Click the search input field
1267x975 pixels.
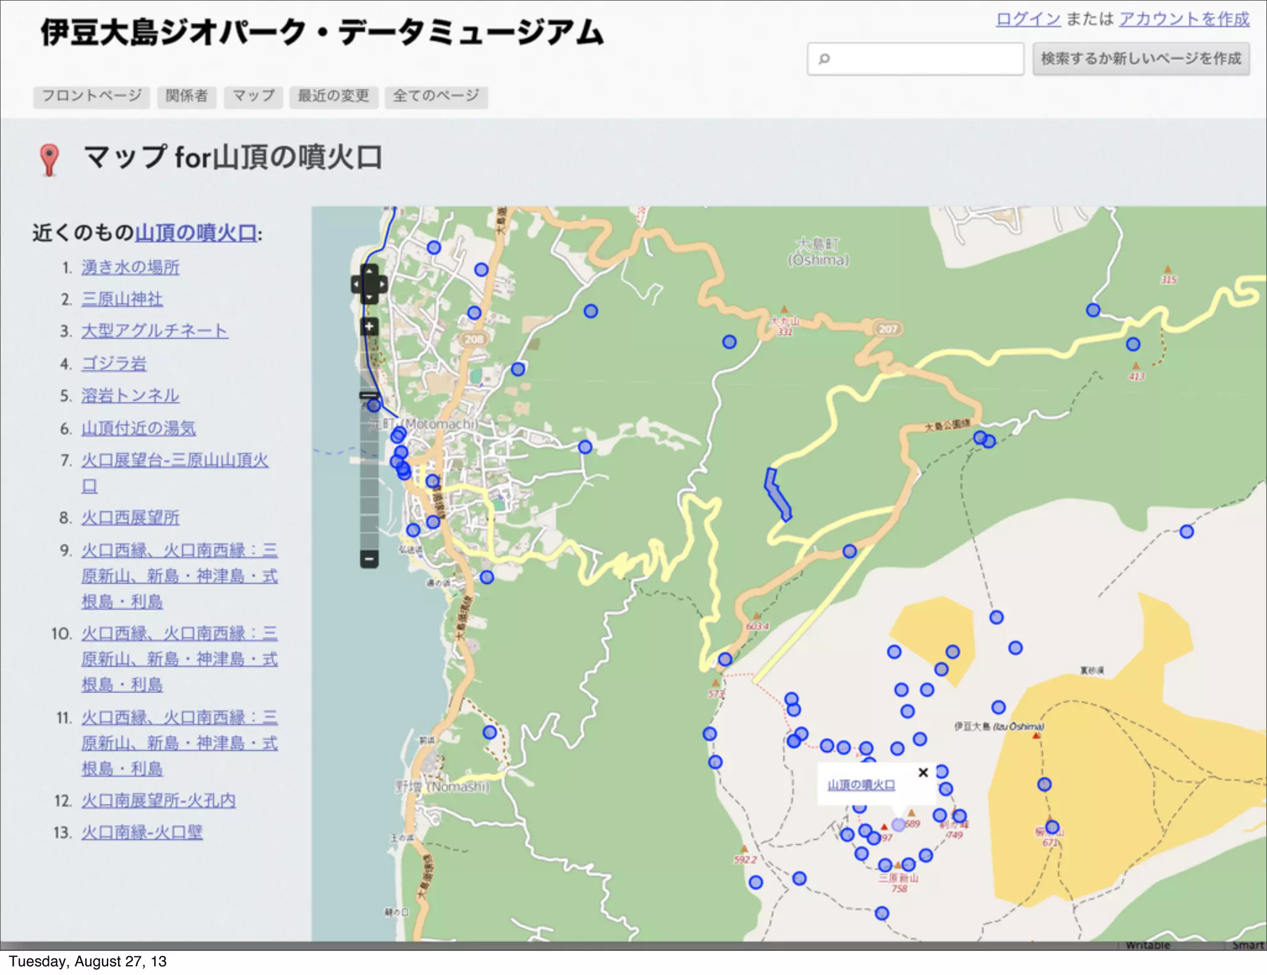pyautogui.click(x=916, y=59)
